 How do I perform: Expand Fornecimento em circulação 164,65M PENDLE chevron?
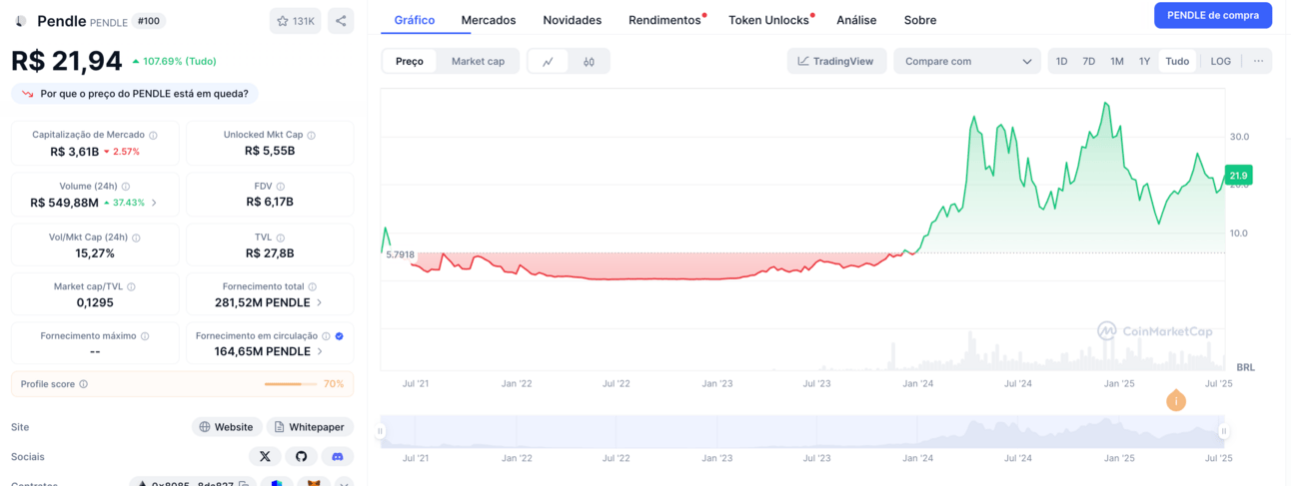coord(320,351)
